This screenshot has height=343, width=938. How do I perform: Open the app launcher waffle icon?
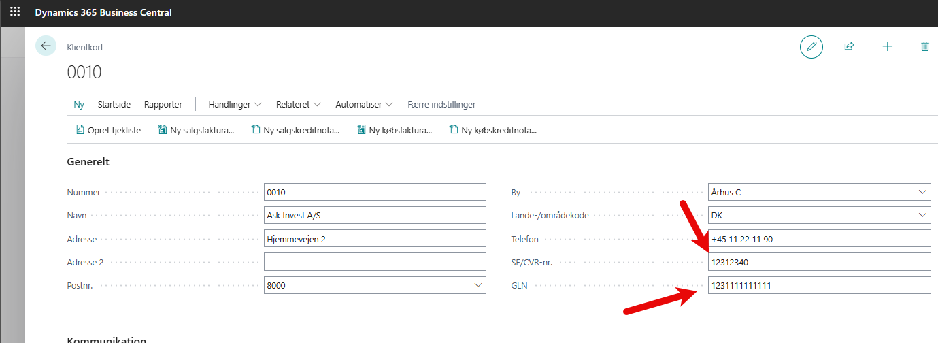click(x=15, y=12)
